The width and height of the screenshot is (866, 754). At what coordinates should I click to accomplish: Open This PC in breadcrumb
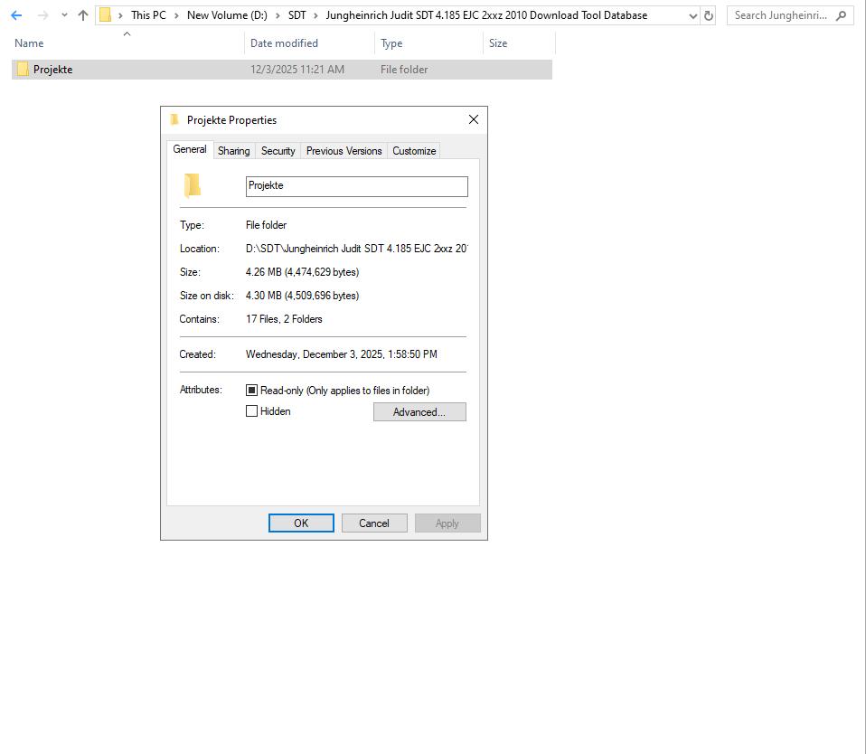coord(148,14)
